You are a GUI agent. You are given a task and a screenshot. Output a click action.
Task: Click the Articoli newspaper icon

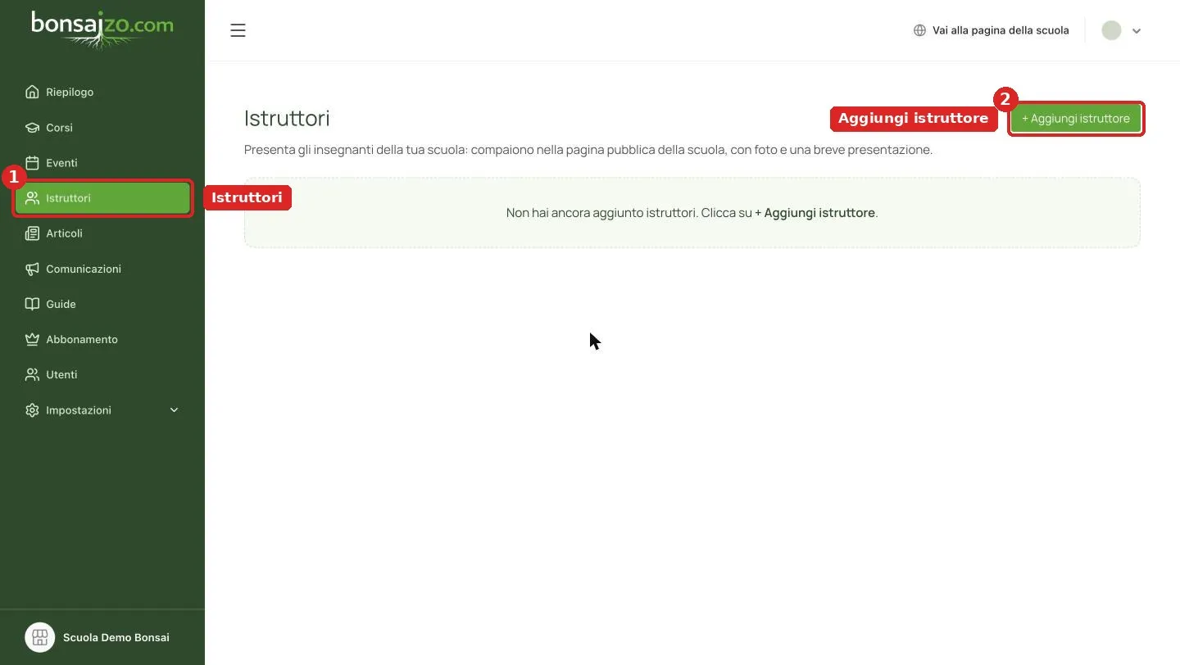[x=32, y=233]
